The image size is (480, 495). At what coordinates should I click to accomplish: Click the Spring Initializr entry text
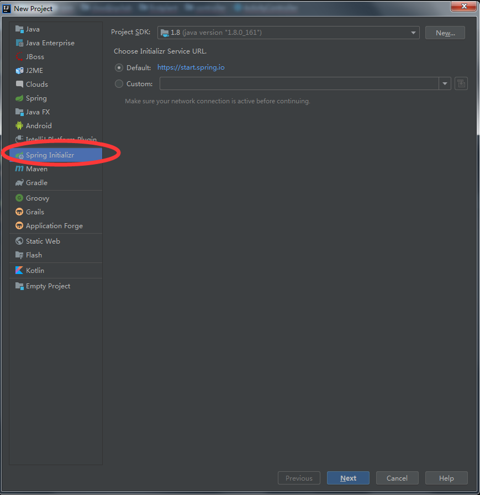(50, 155)
